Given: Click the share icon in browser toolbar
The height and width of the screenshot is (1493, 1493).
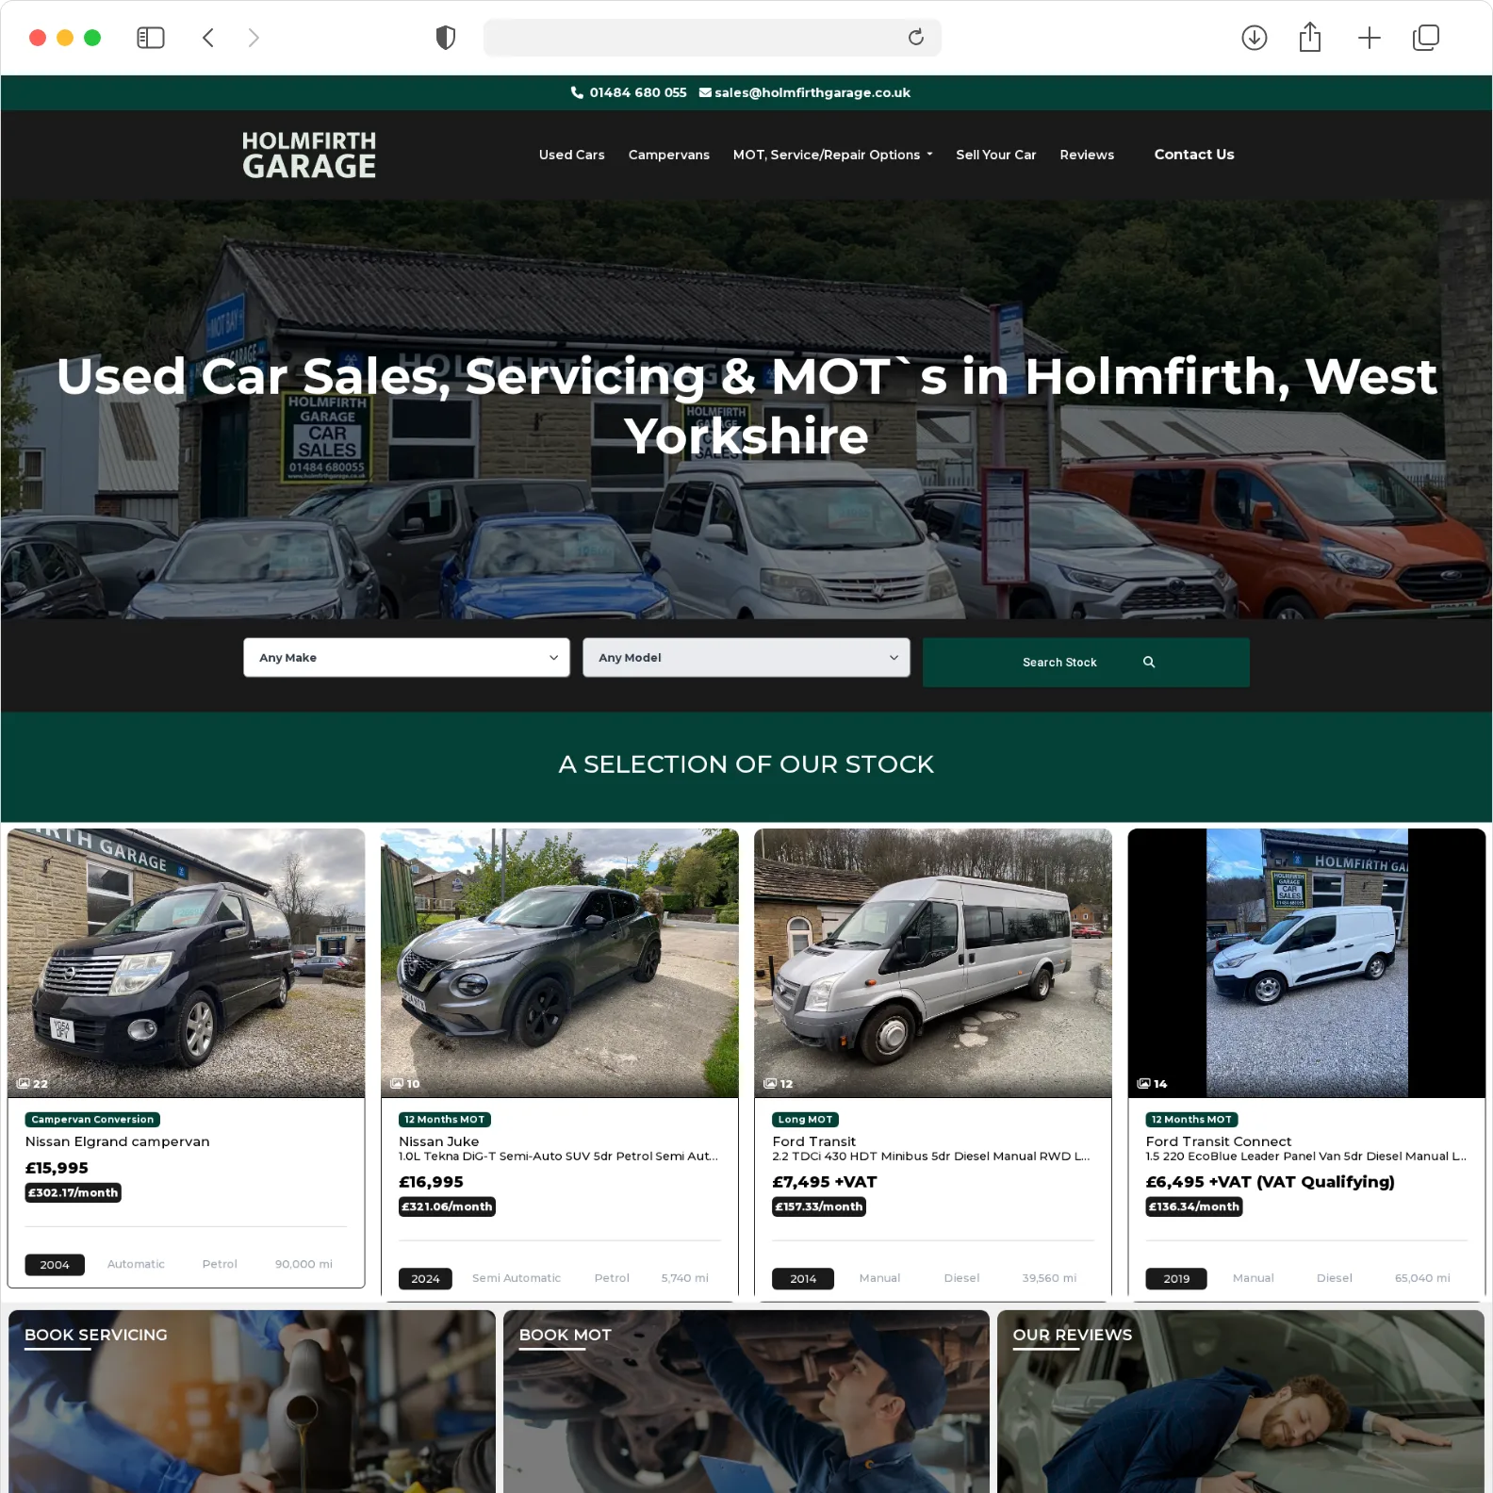Looking at the screenshot, I should (1310, 38).
